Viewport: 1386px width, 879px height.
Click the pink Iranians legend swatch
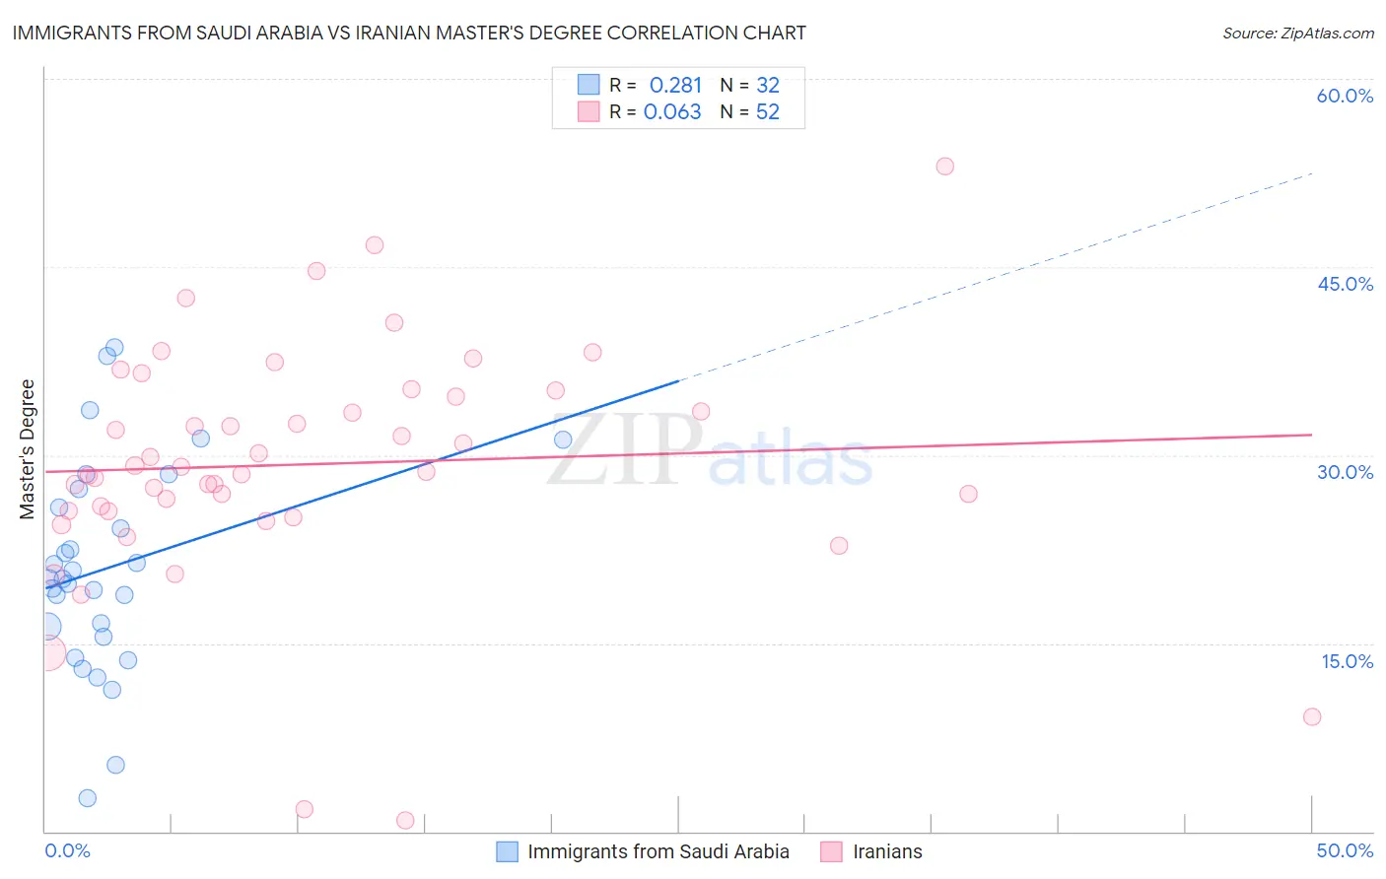(832, 851)
